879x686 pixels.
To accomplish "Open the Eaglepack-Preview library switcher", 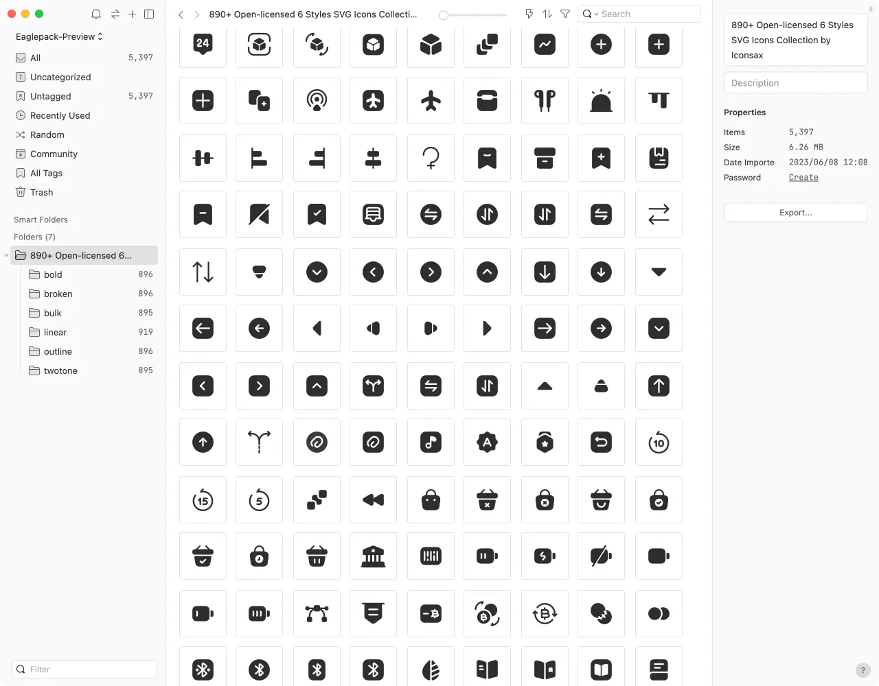I will point(59,36).
